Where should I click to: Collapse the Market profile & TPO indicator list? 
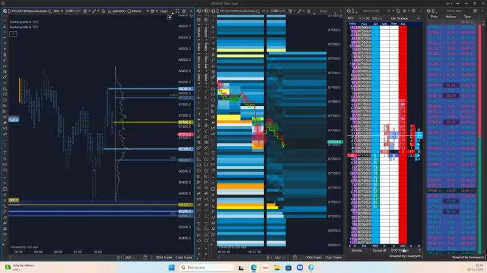(x=13, y=33)
